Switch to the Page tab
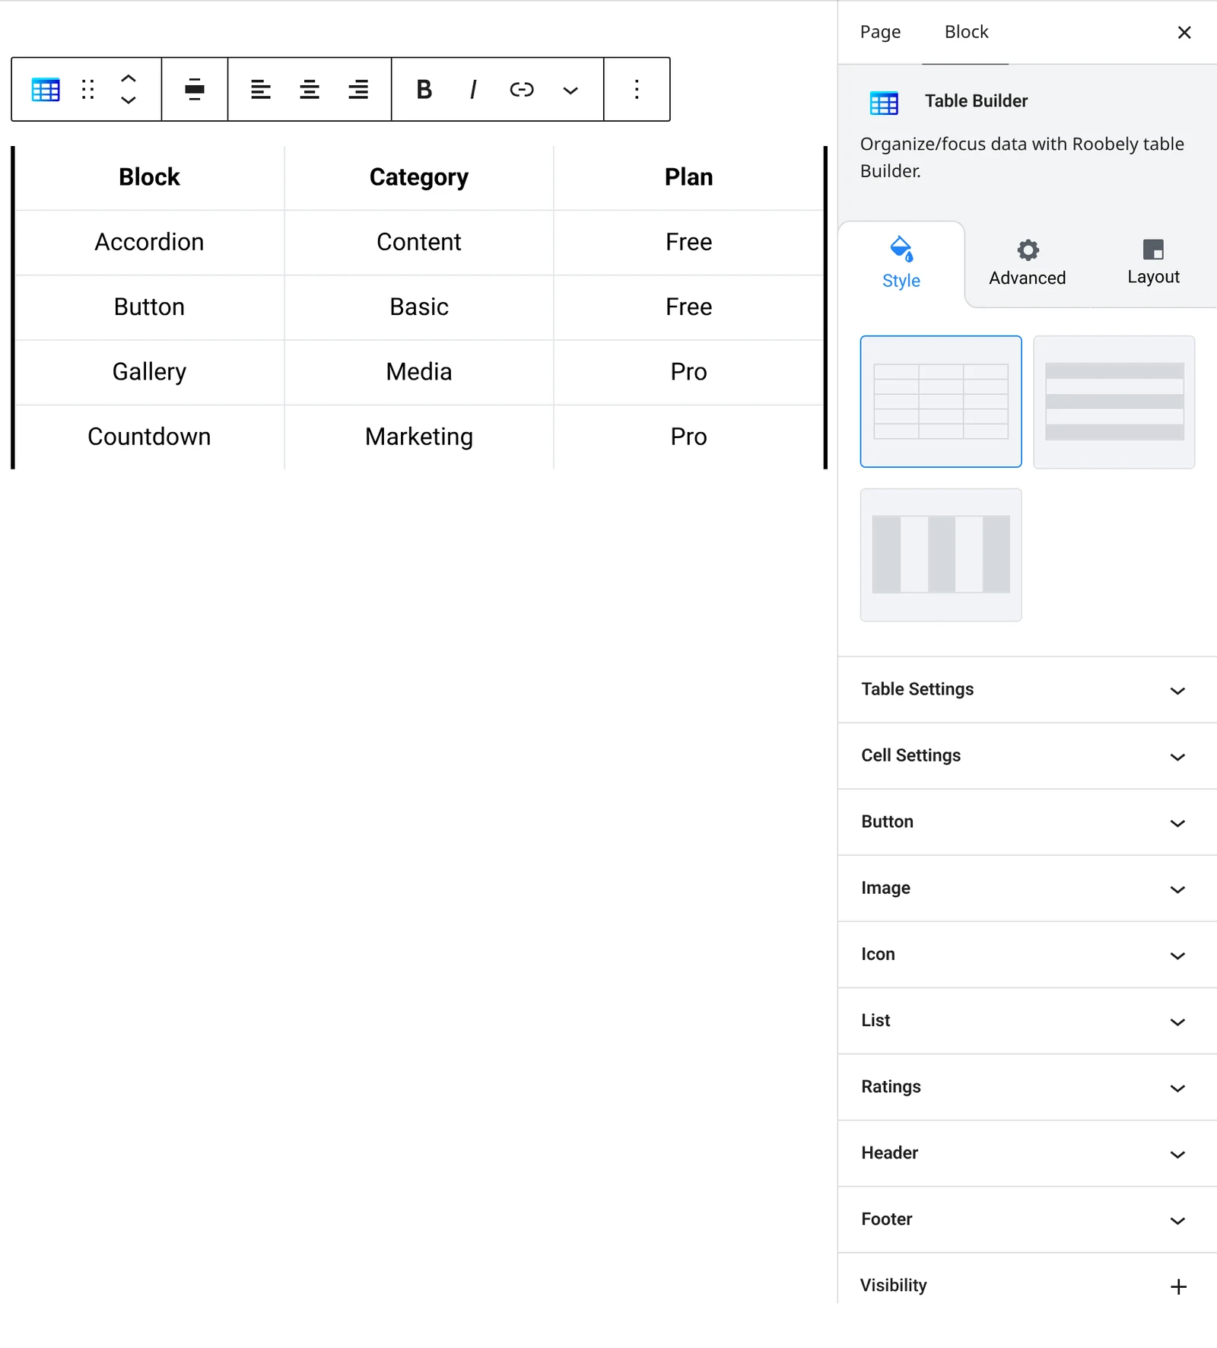The image size is (1217, 1348). [x=880, y=32]
